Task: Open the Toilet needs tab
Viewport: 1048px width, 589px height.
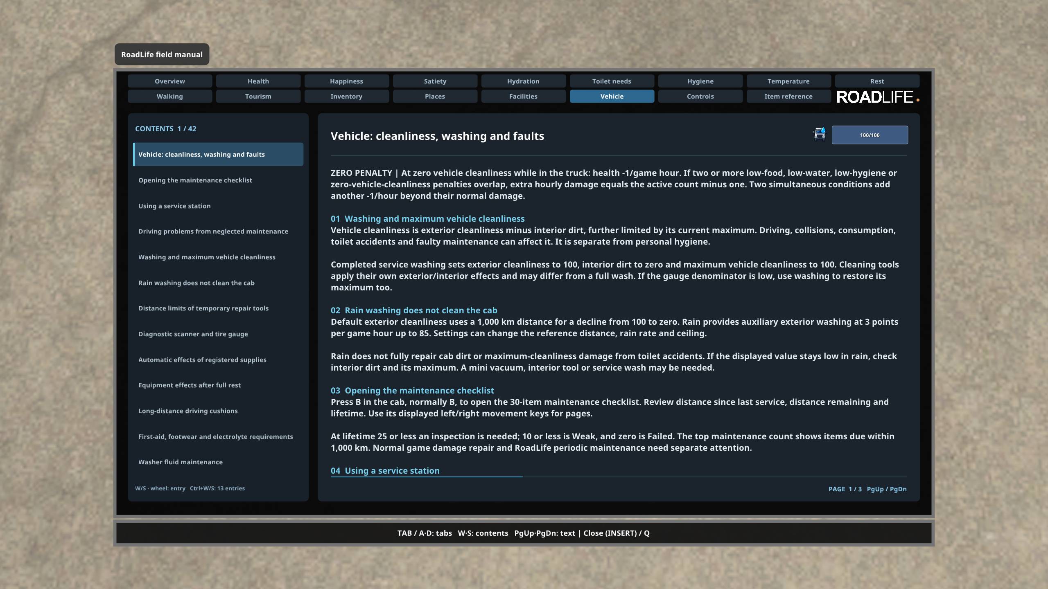Action: (612, 81)
